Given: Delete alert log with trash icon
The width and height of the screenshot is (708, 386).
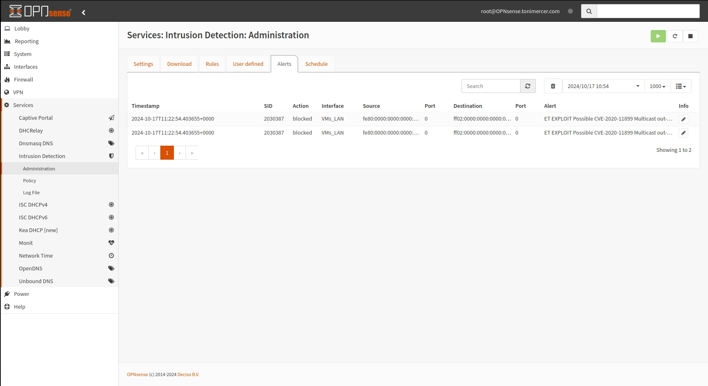Looking at the screenshot, I should pos(553,86).
